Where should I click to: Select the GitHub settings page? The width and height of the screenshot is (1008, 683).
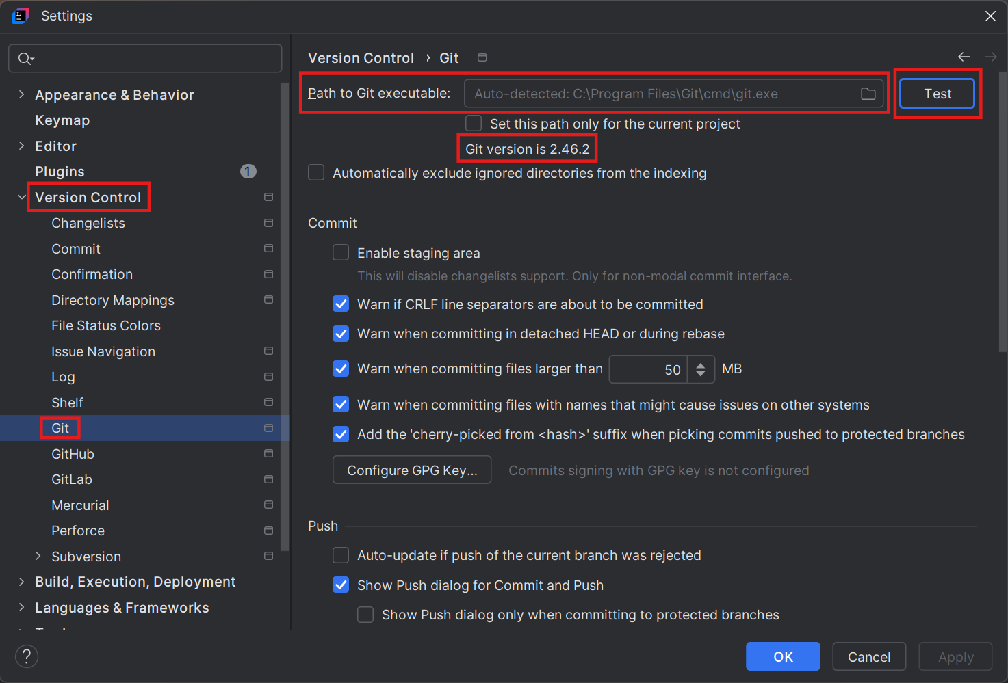point(73,453)
